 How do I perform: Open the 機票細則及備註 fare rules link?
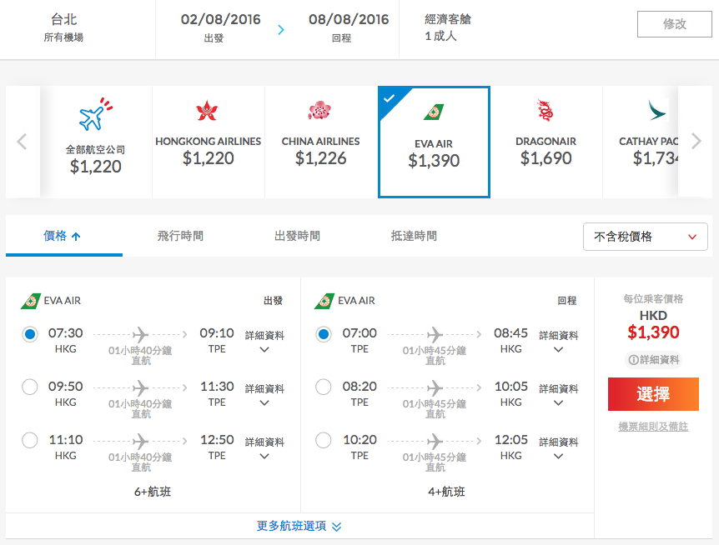(653, 427)
